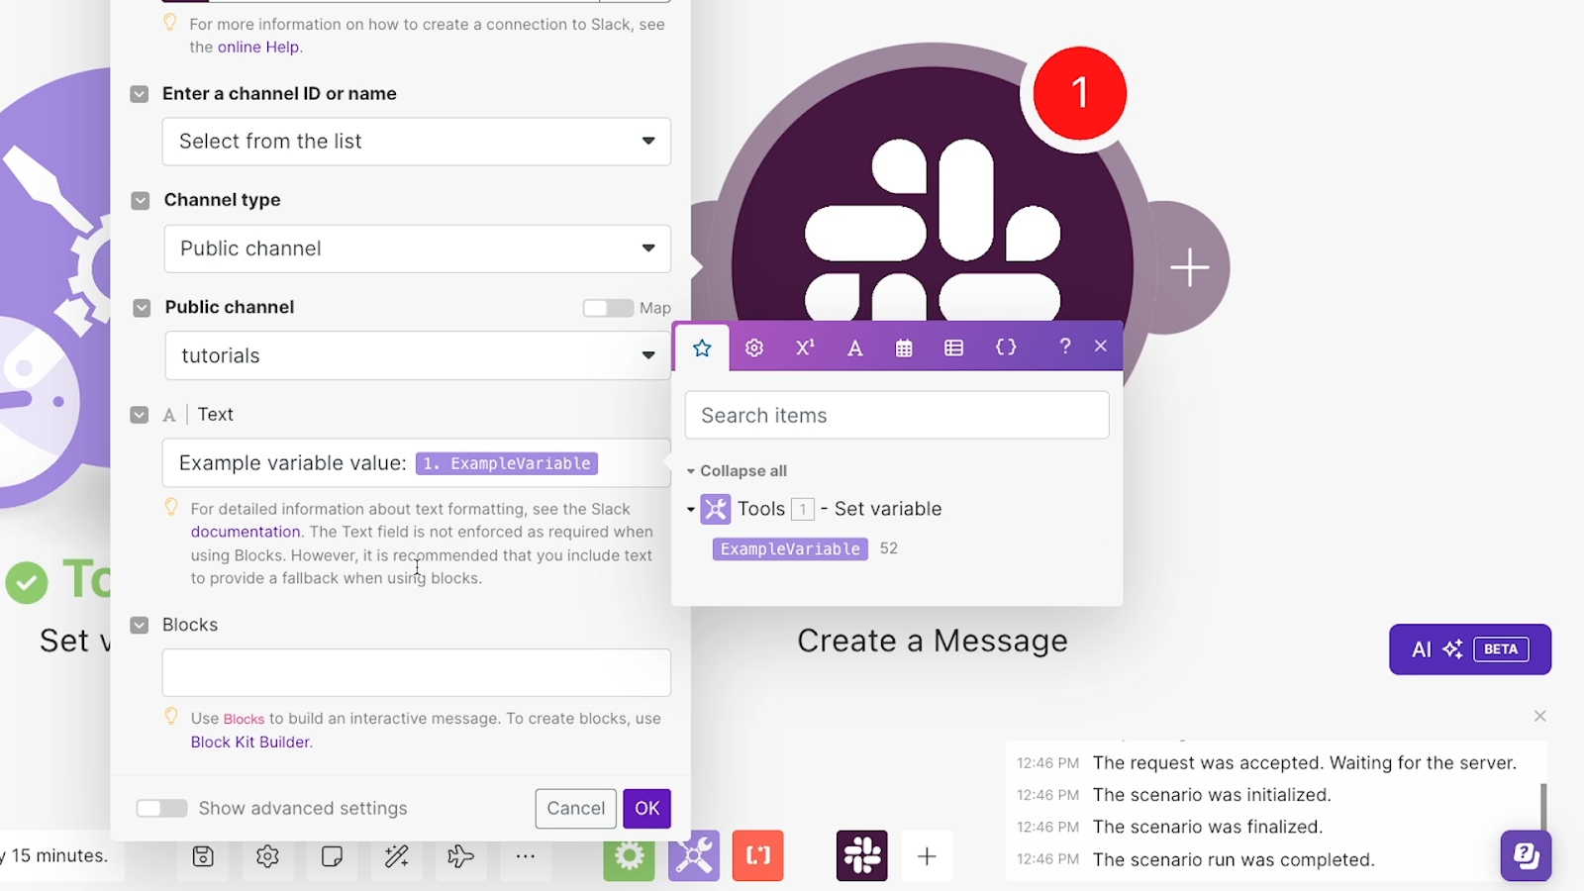1584x891 pixels.
Task: Toggle checkbox beside Enter a channel ID
Action: (x=140, y=94)
